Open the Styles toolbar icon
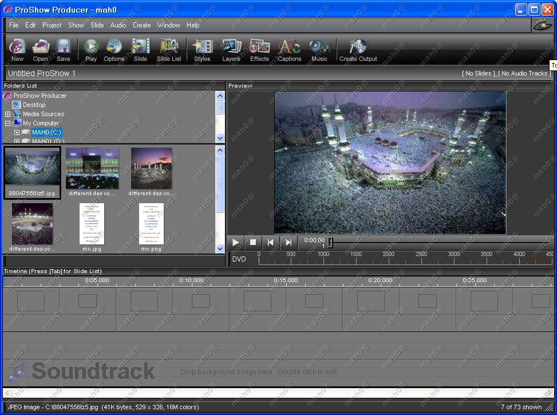 pyautogui.click(x=202, y=49)
